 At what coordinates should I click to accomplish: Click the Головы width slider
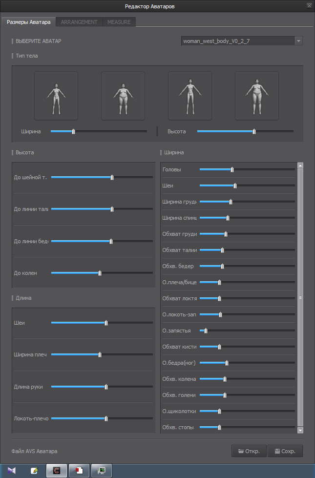coord(247,169)
